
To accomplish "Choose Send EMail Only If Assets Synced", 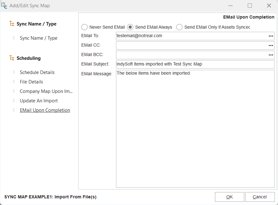I will coord(179,27).
